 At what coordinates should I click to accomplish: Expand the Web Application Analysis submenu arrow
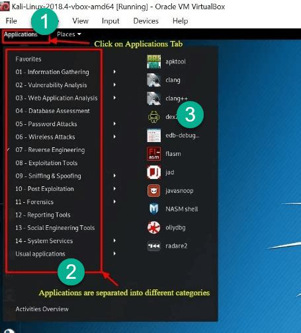pos(114,98)
